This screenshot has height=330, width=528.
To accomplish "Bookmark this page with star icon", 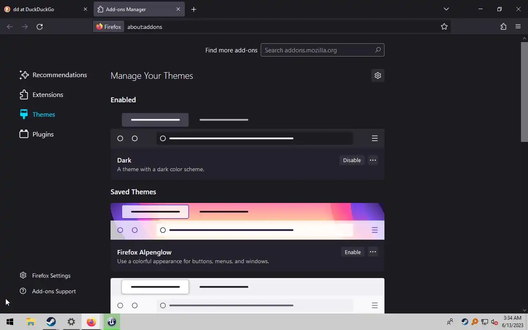I will coord(444,27).
